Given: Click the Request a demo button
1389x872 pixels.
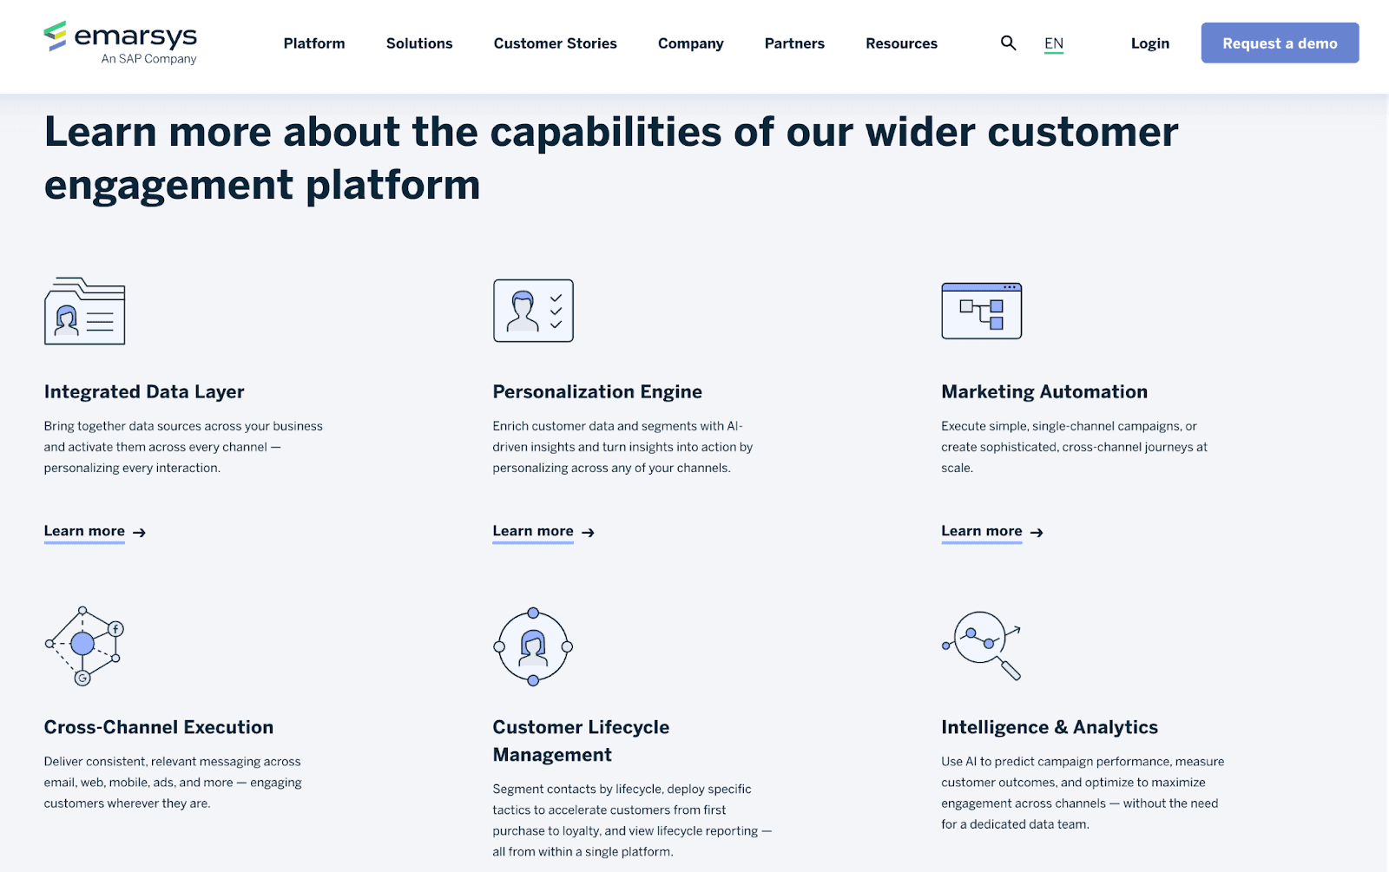Looking at the screenshot, I should (x=1279, y=43).
